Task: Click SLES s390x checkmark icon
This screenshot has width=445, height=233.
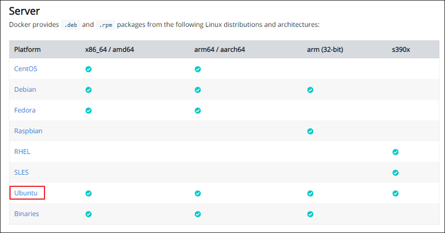Action: click(x=395, y=173)
